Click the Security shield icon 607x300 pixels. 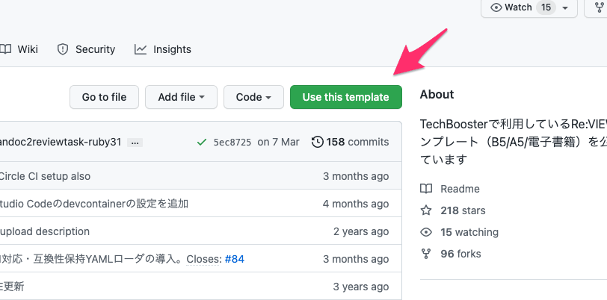(x=63, y=49)
